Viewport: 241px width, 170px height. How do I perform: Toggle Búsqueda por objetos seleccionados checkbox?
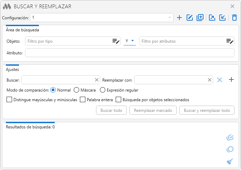click(x=118, y=100)
